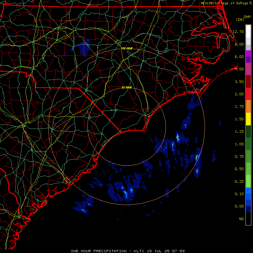Click the 12.70 legend value
Image resolution: width=253 pixels, height=253 pixels.
pyautogui.click(x=238, y=31)
